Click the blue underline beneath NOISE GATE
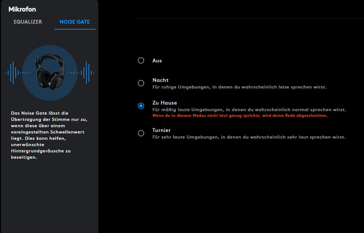 click(75, 29)
